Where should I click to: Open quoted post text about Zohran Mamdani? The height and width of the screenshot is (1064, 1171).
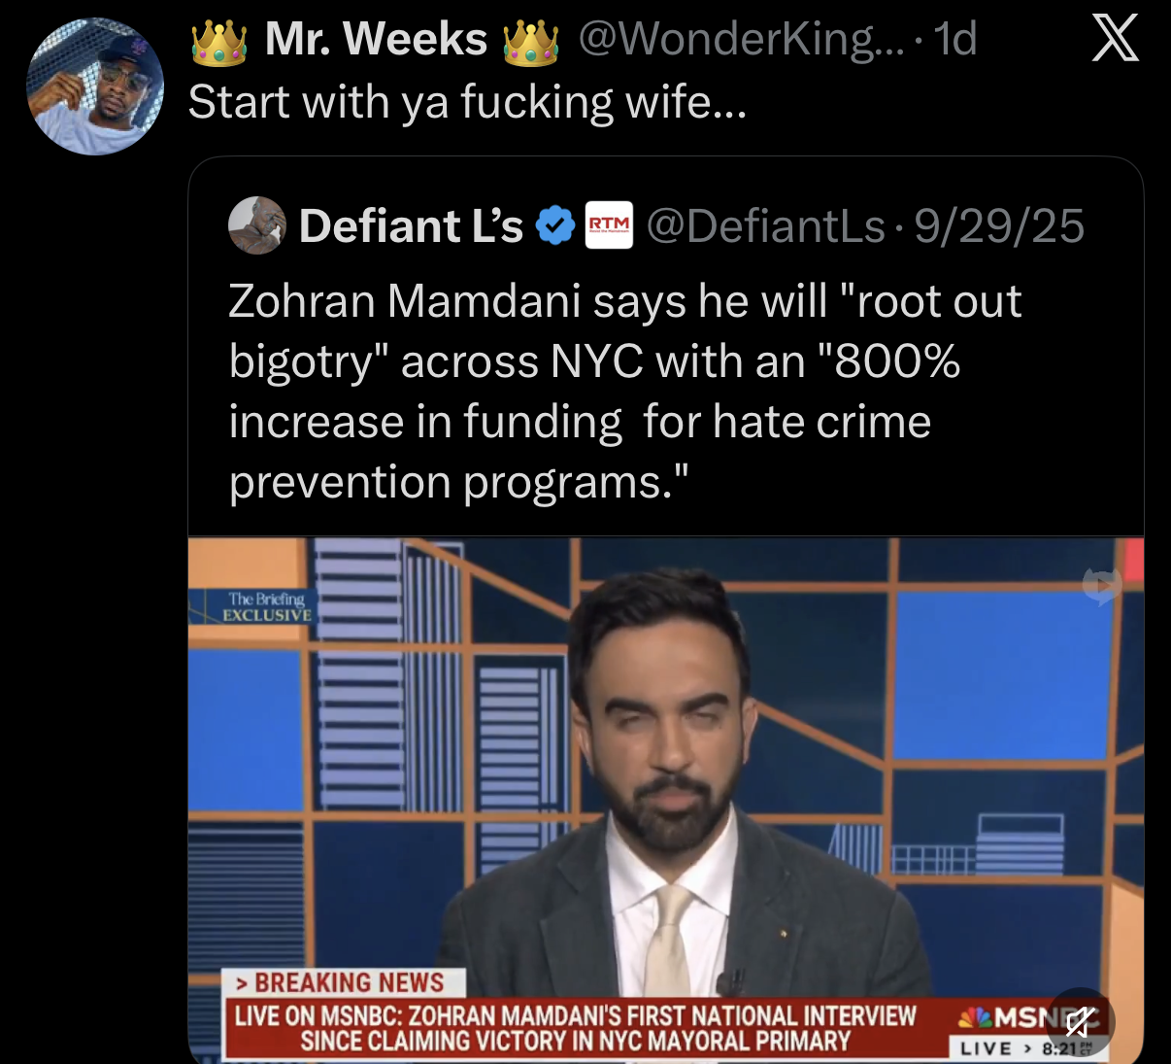coord(624,392)
